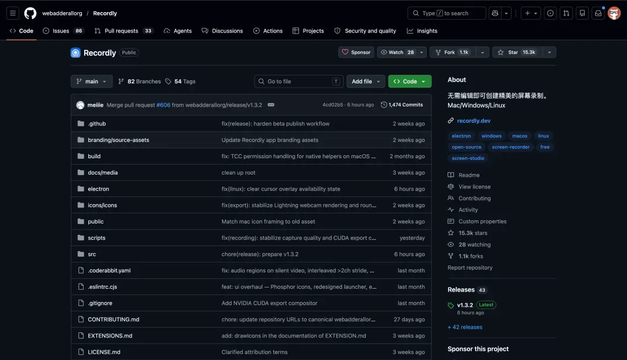View the 82 Branches list
627x360 pixels.
tap(139, 81)
